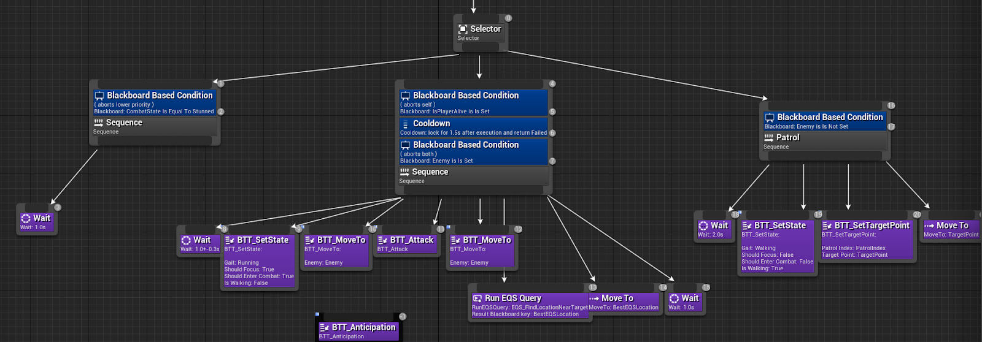The height and width of the screenshot is (342, 982).
Task: Click the 'MoveTo: TargetPoint' description
Action: pos(951,234)
